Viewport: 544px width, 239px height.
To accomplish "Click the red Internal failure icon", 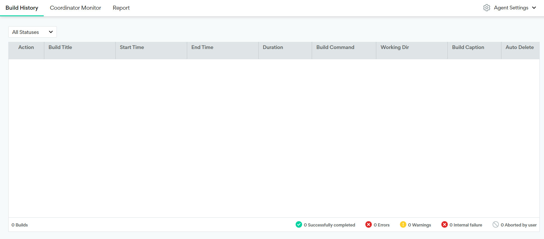I will (445, 224).
